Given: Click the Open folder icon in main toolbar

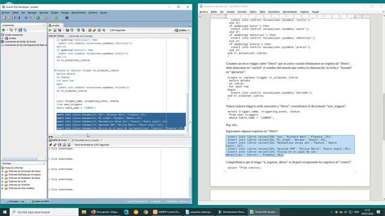Looking at the screenshot, I should pyautogui.click(x=9, y=18).
